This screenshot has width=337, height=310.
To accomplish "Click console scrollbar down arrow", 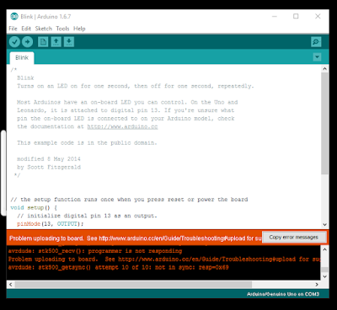I will [324, 276].
